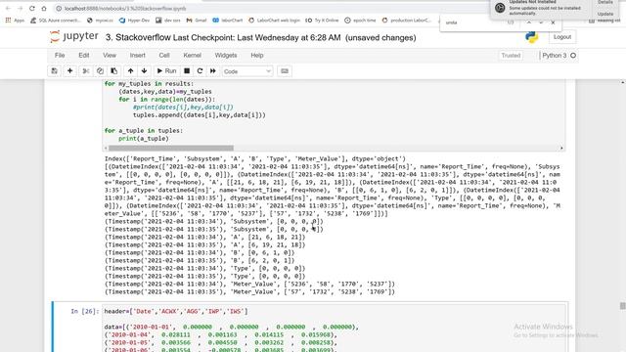Click the output row with ['5236', '58', '1770', '5237']

click(x=249, y=285)
